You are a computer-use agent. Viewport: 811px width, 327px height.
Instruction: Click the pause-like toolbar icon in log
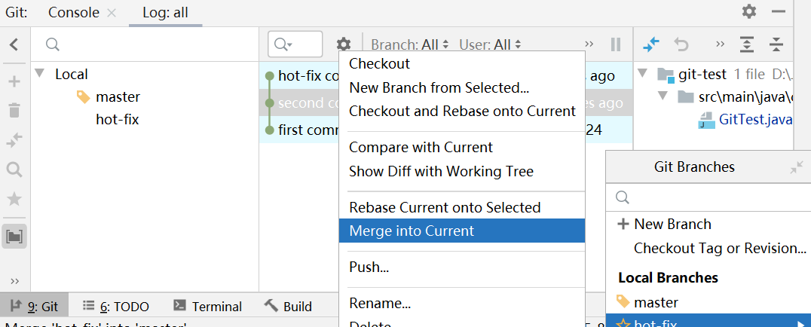pos(616,44)
